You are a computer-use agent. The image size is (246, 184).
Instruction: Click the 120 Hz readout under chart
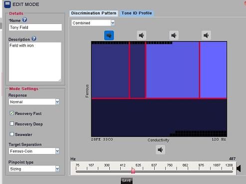coord(219,139)
